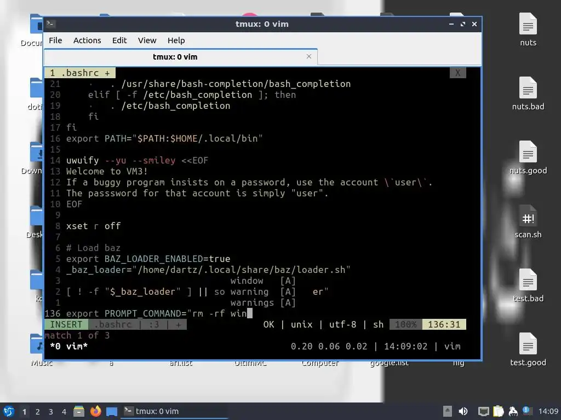Click the network monitor tray icon

(x=483, y=411)
